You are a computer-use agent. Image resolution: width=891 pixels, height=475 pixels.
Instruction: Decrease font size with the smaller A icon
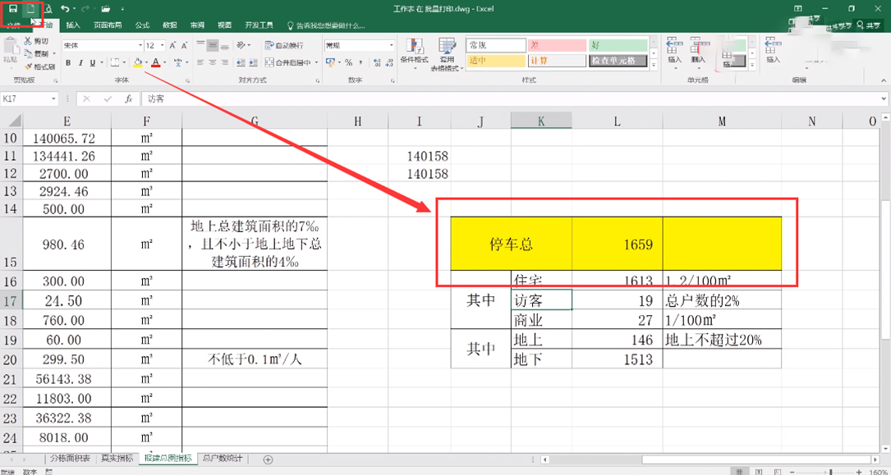tap(185, 45)
